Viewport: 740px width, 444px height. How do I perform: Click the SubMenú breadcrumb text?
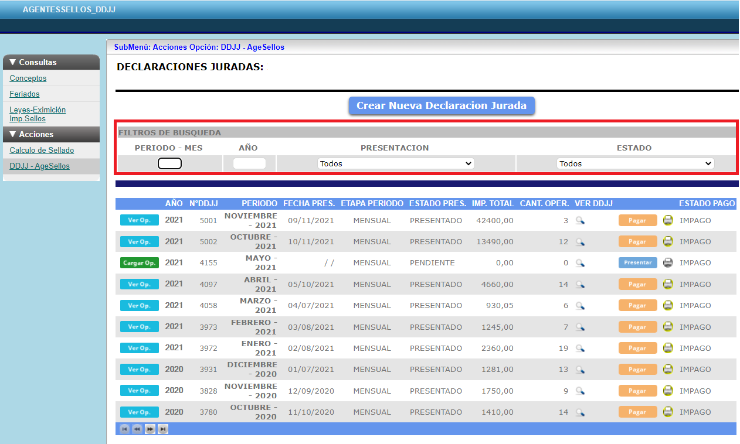coord(199,47)
